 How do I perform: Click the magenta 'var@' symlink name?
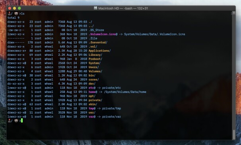pos(92,117)
